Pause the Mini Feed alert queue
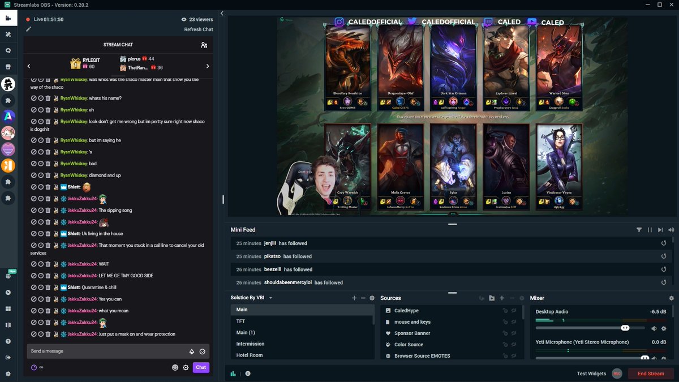 650,230
